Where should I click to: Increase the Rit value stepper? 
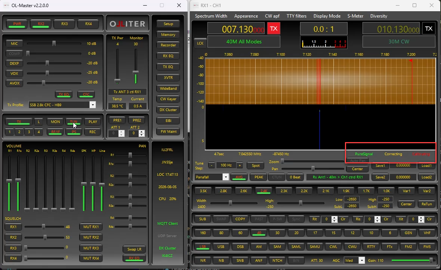(334, 218)
